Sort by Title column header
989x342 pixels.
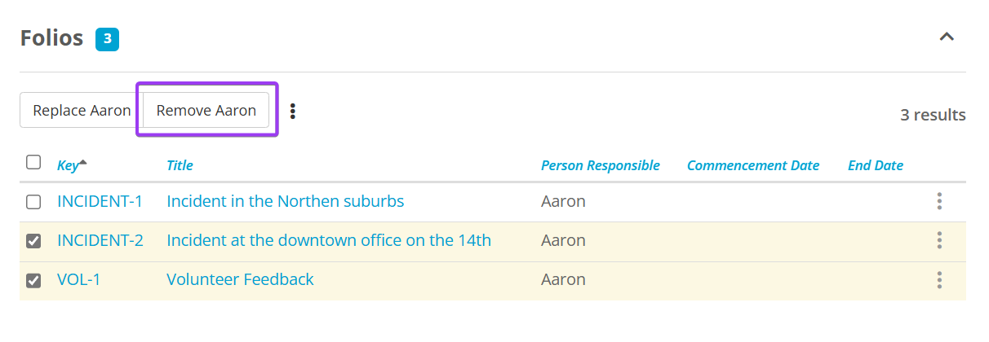point(180,165)
